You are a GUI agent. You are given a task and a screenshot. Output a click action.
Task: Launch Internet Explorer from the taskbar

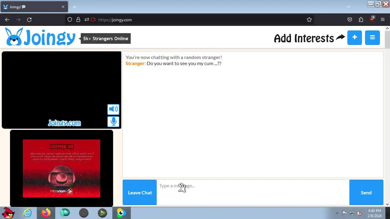(27, 213)
